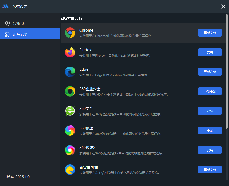Click the 360安全浏览器 description text
Image resolution: width=229 pixels, height=186 pixels.
point(121,114)
